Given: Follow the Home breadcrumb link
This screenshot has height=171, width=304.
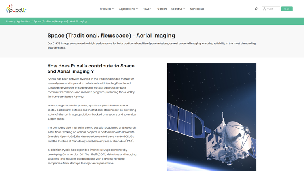Looking at the screenshot, I should click(x=9, y=21).
